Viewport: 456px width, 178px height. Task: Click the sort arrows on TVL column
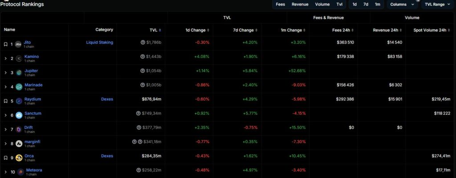point(160,30)
